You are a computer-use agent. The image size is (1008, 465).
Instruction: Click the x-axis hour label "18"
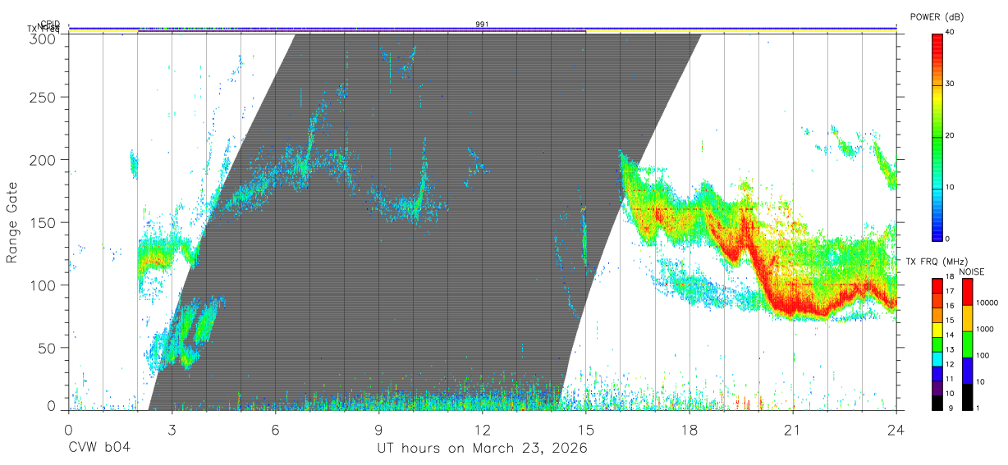(x=689, y=429)
